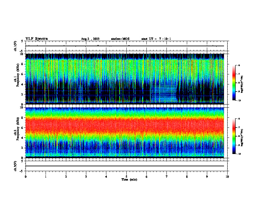The width and height of the screenshot is (256, 198).
Task: Click time axis tick label "2"
Action: click(x=66, y=177)
